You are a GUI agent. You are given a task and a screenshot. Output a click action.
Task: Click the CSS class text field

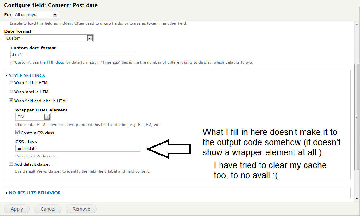[x=78, y=148]
